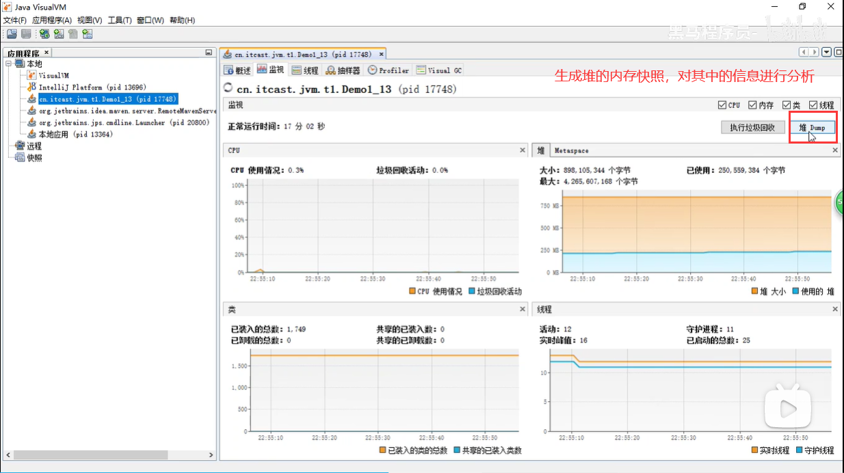The width and height of the screenshot is (844, 473).
Task: Open the 视图(V) menu
Action: pos(90,20)
